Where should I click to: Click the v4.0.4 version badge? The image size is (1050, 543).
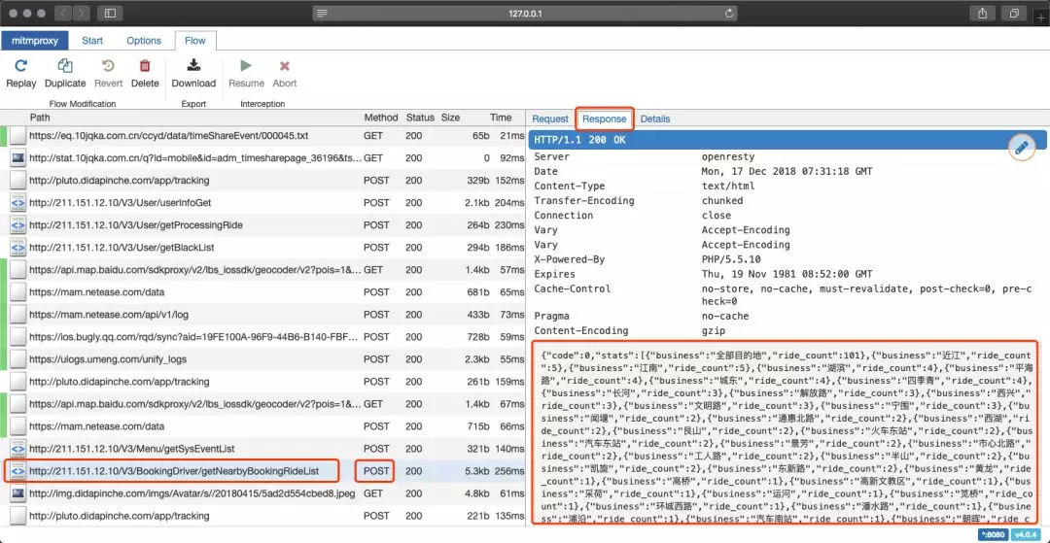pos(1025,535)
